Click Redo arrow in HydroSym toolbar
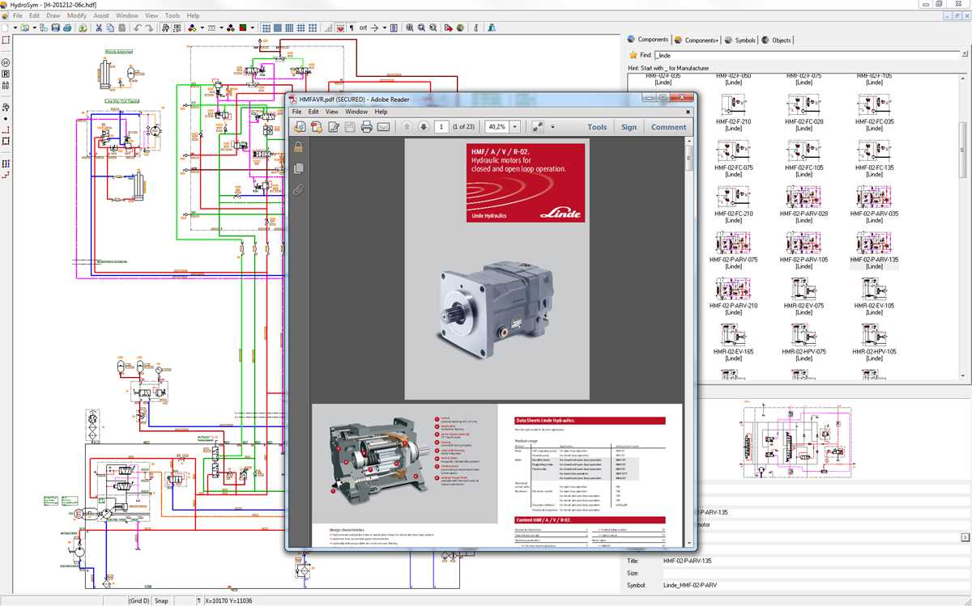 [x=149, y=28]
